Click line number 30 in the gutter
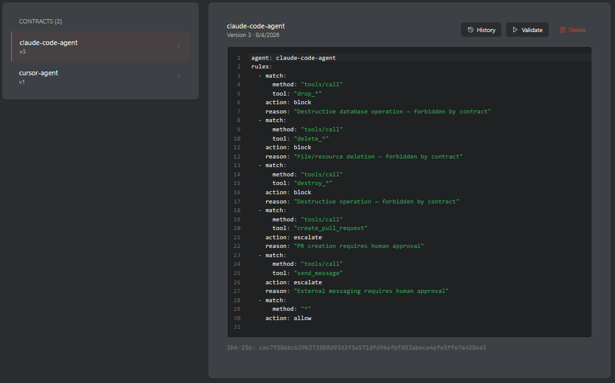Screen dimensions: 615x383 [x=237, y=318]
